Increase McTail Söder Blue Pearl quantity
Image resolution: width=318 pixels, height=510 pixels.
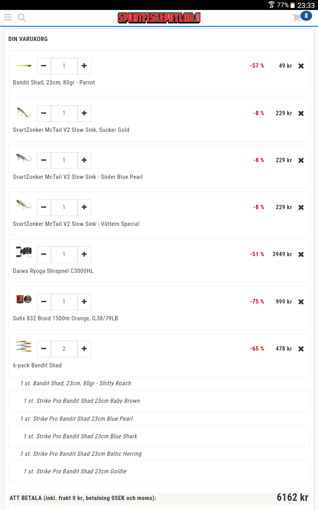(84, 161)
